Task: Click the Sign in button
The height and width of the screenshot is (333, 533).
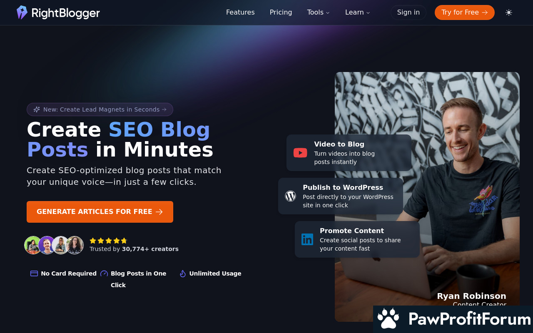Action: pos(408,12)
